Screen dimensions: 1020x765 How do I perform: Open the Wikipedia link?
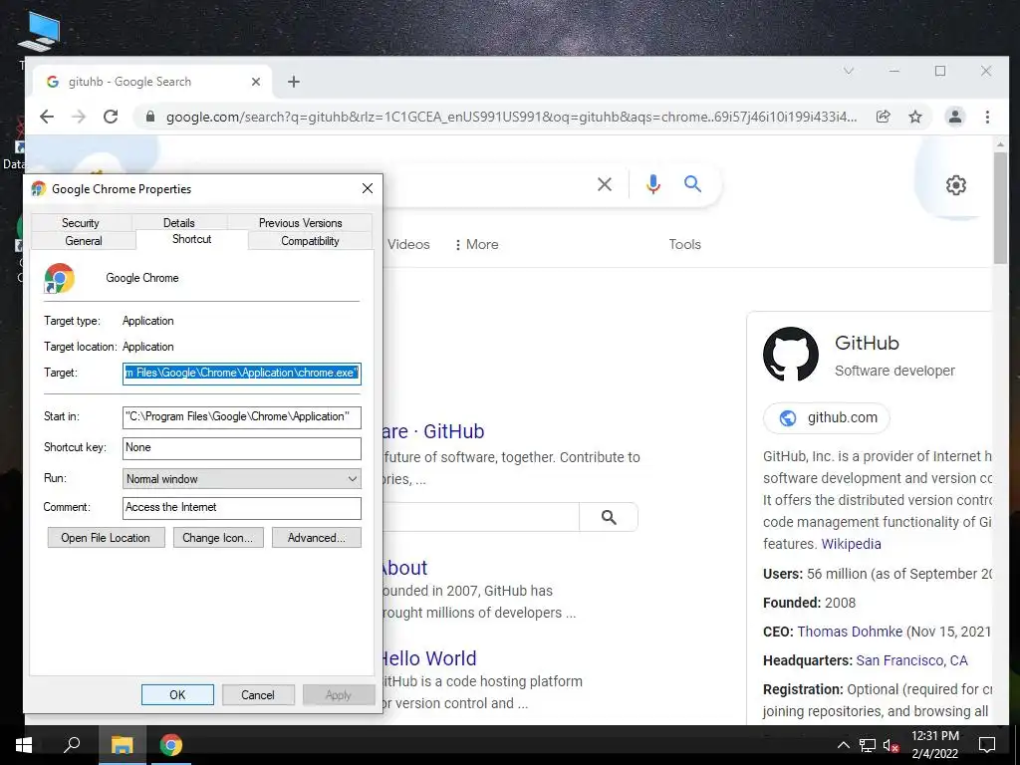[851, 544]
